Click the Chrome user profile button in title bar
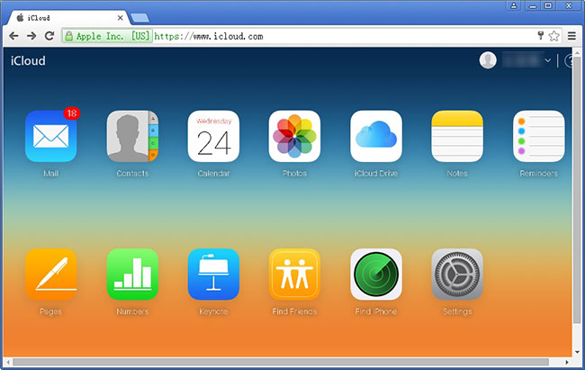 (513, 5)
